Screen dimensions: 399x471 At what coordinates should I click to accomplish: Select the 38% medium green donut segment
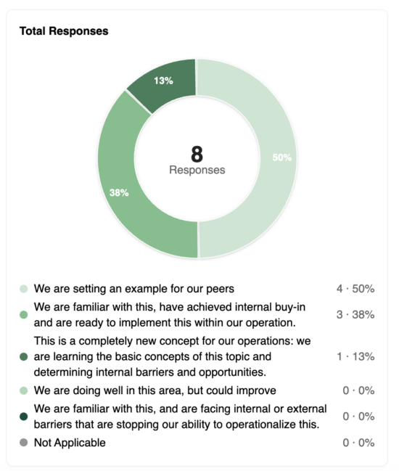(126, 192)
